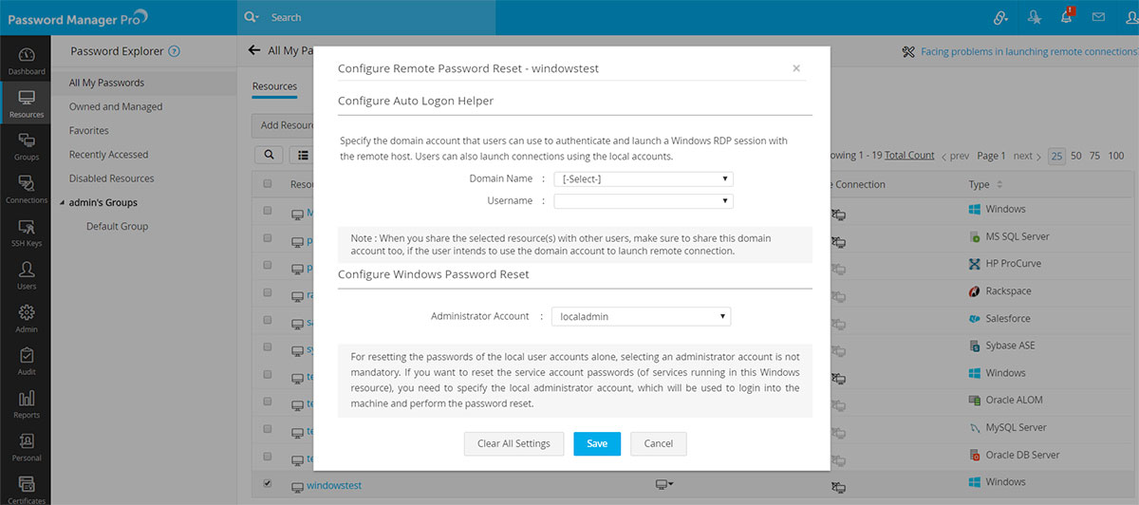The width and height of the screenshot is (1139, 505).
Task: Click the mail envelope icon
Action: click(1098, 17)
